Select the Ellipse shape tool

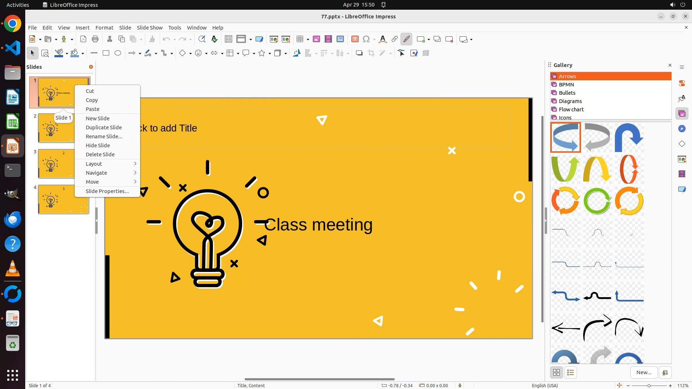[x=118, y=53]
